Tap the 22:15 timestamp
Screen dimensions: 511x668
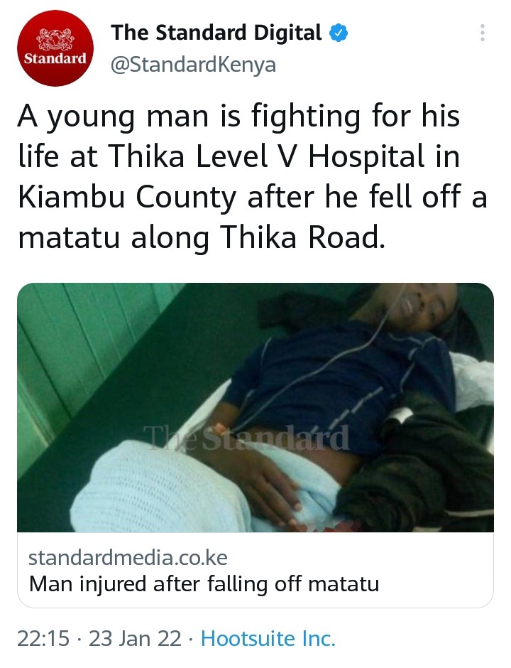click(x=43, y=638)
